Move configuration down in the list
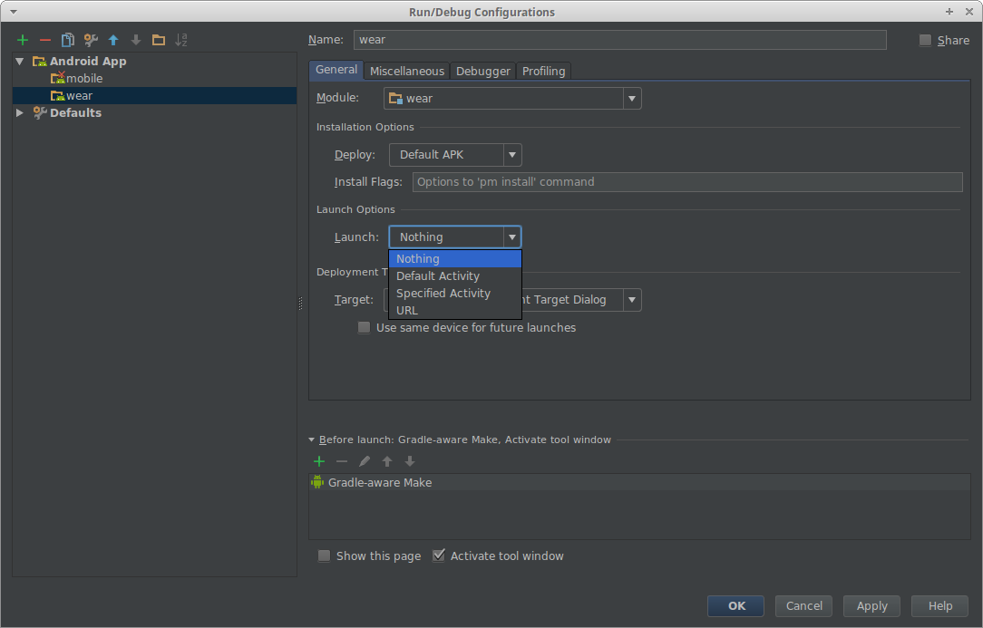Screen dimensions: 983x628 [136, 40]
